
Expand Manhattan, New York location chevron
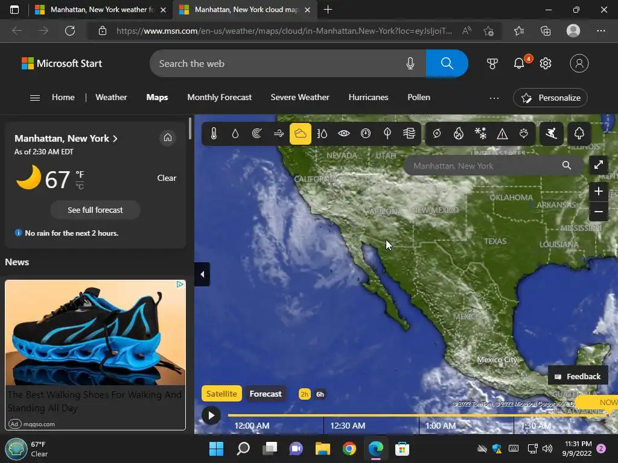pos(115,139)
